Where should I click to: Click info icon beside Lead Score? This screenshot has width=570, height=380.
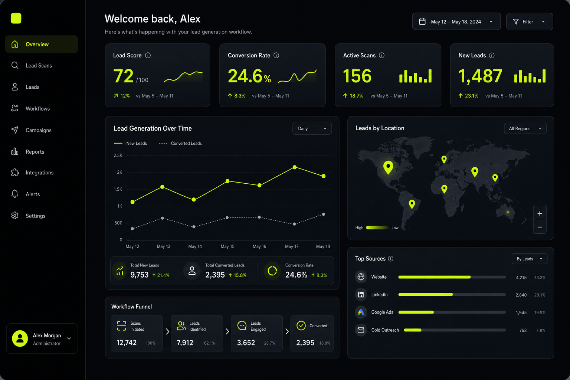point(148,55)
